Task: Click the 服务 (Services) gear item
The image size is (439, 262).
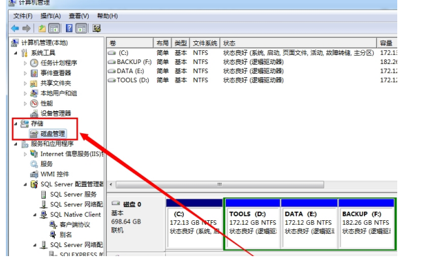Action: (x=46, y=164)
